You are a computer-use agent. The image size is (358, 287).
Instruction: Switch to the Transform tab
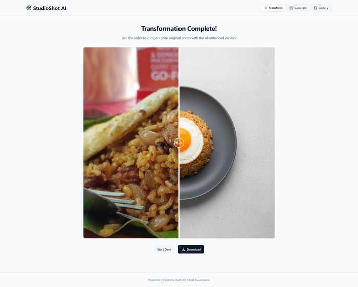click(x=273, y=8)
